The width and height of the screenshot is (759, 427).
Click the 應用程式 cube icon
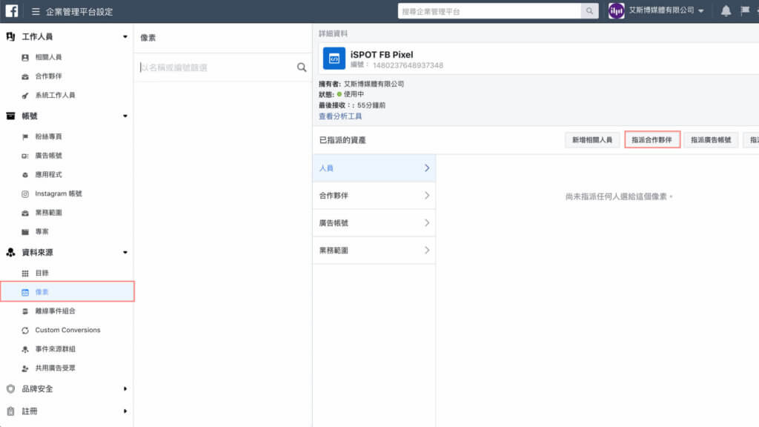tap(25, 175)
